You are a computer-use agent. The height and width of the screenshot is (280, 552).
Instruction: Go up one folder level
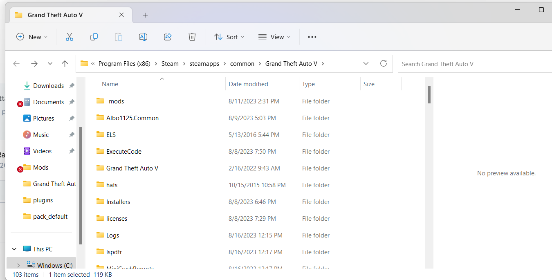[x=65, y=64]
